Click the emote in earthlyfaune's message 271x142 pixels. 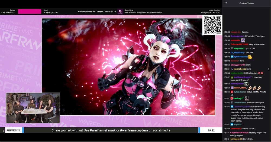pyautogui.click(x=246, y=84)
